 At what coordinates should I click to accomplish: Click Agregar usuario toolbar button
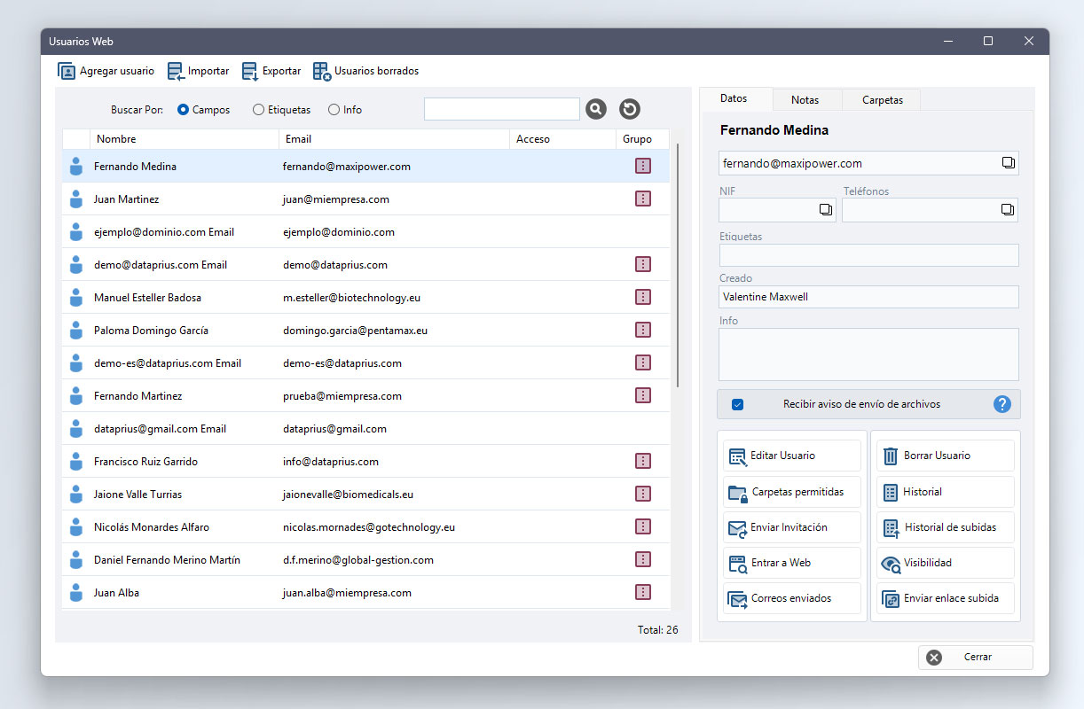(x=106, y=71)
